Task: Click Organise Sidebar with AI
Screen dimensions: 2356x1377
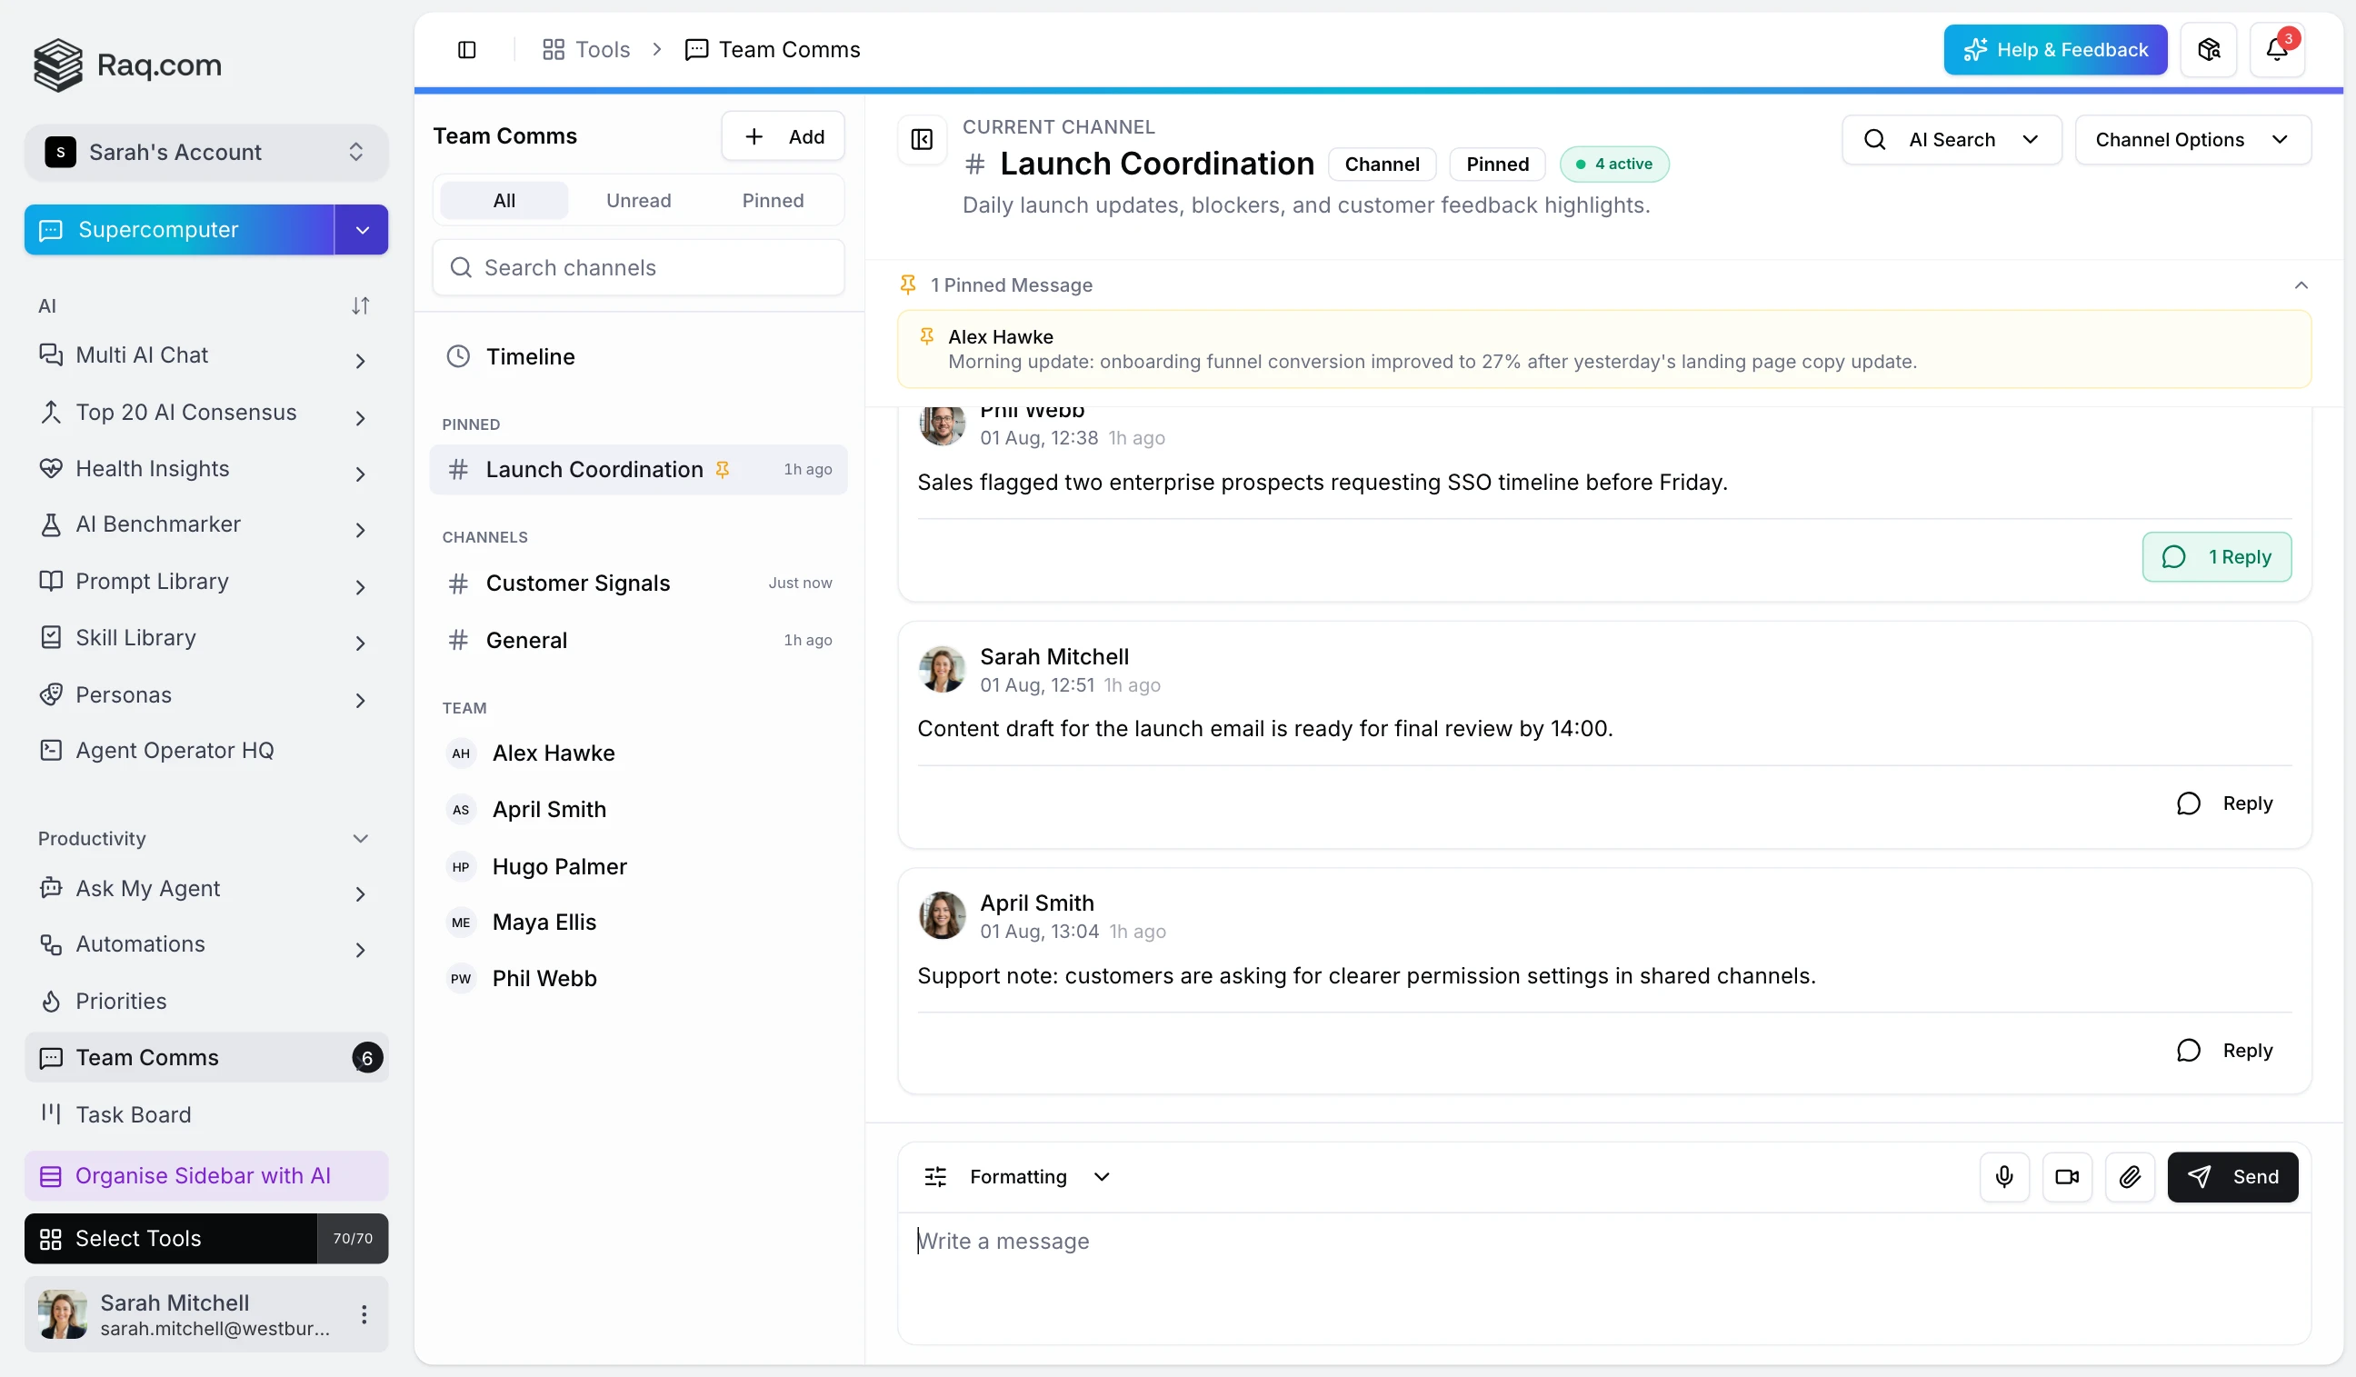Action: 205,1175
